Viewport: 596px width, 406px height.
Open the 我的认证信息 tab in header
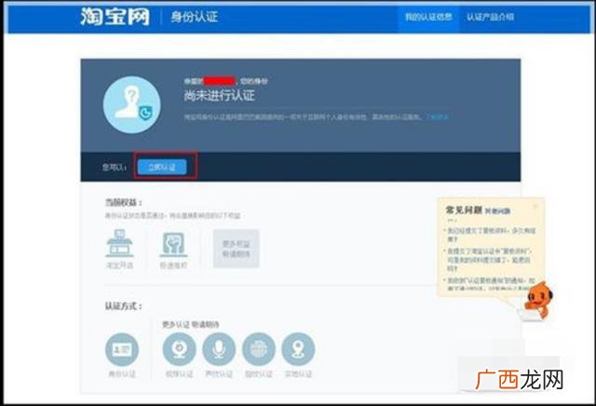428,17
